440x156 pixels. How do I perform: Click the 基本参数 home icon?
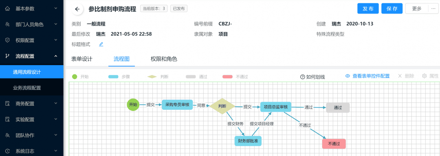(x=8, y=9)
